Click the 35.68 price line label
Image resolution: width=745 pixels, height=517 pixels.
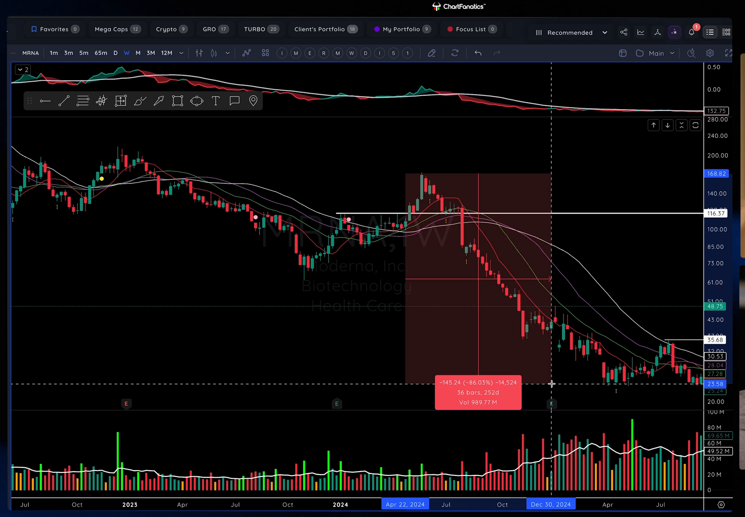[715, 340]
